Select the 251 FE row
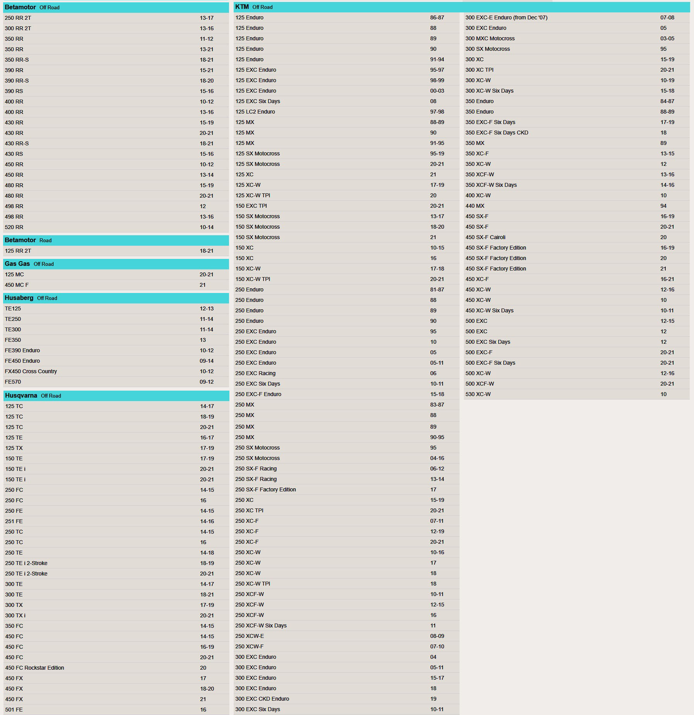The height and width of the screenshot is (715, 694). pyautogui.click(x=116, y=521)
